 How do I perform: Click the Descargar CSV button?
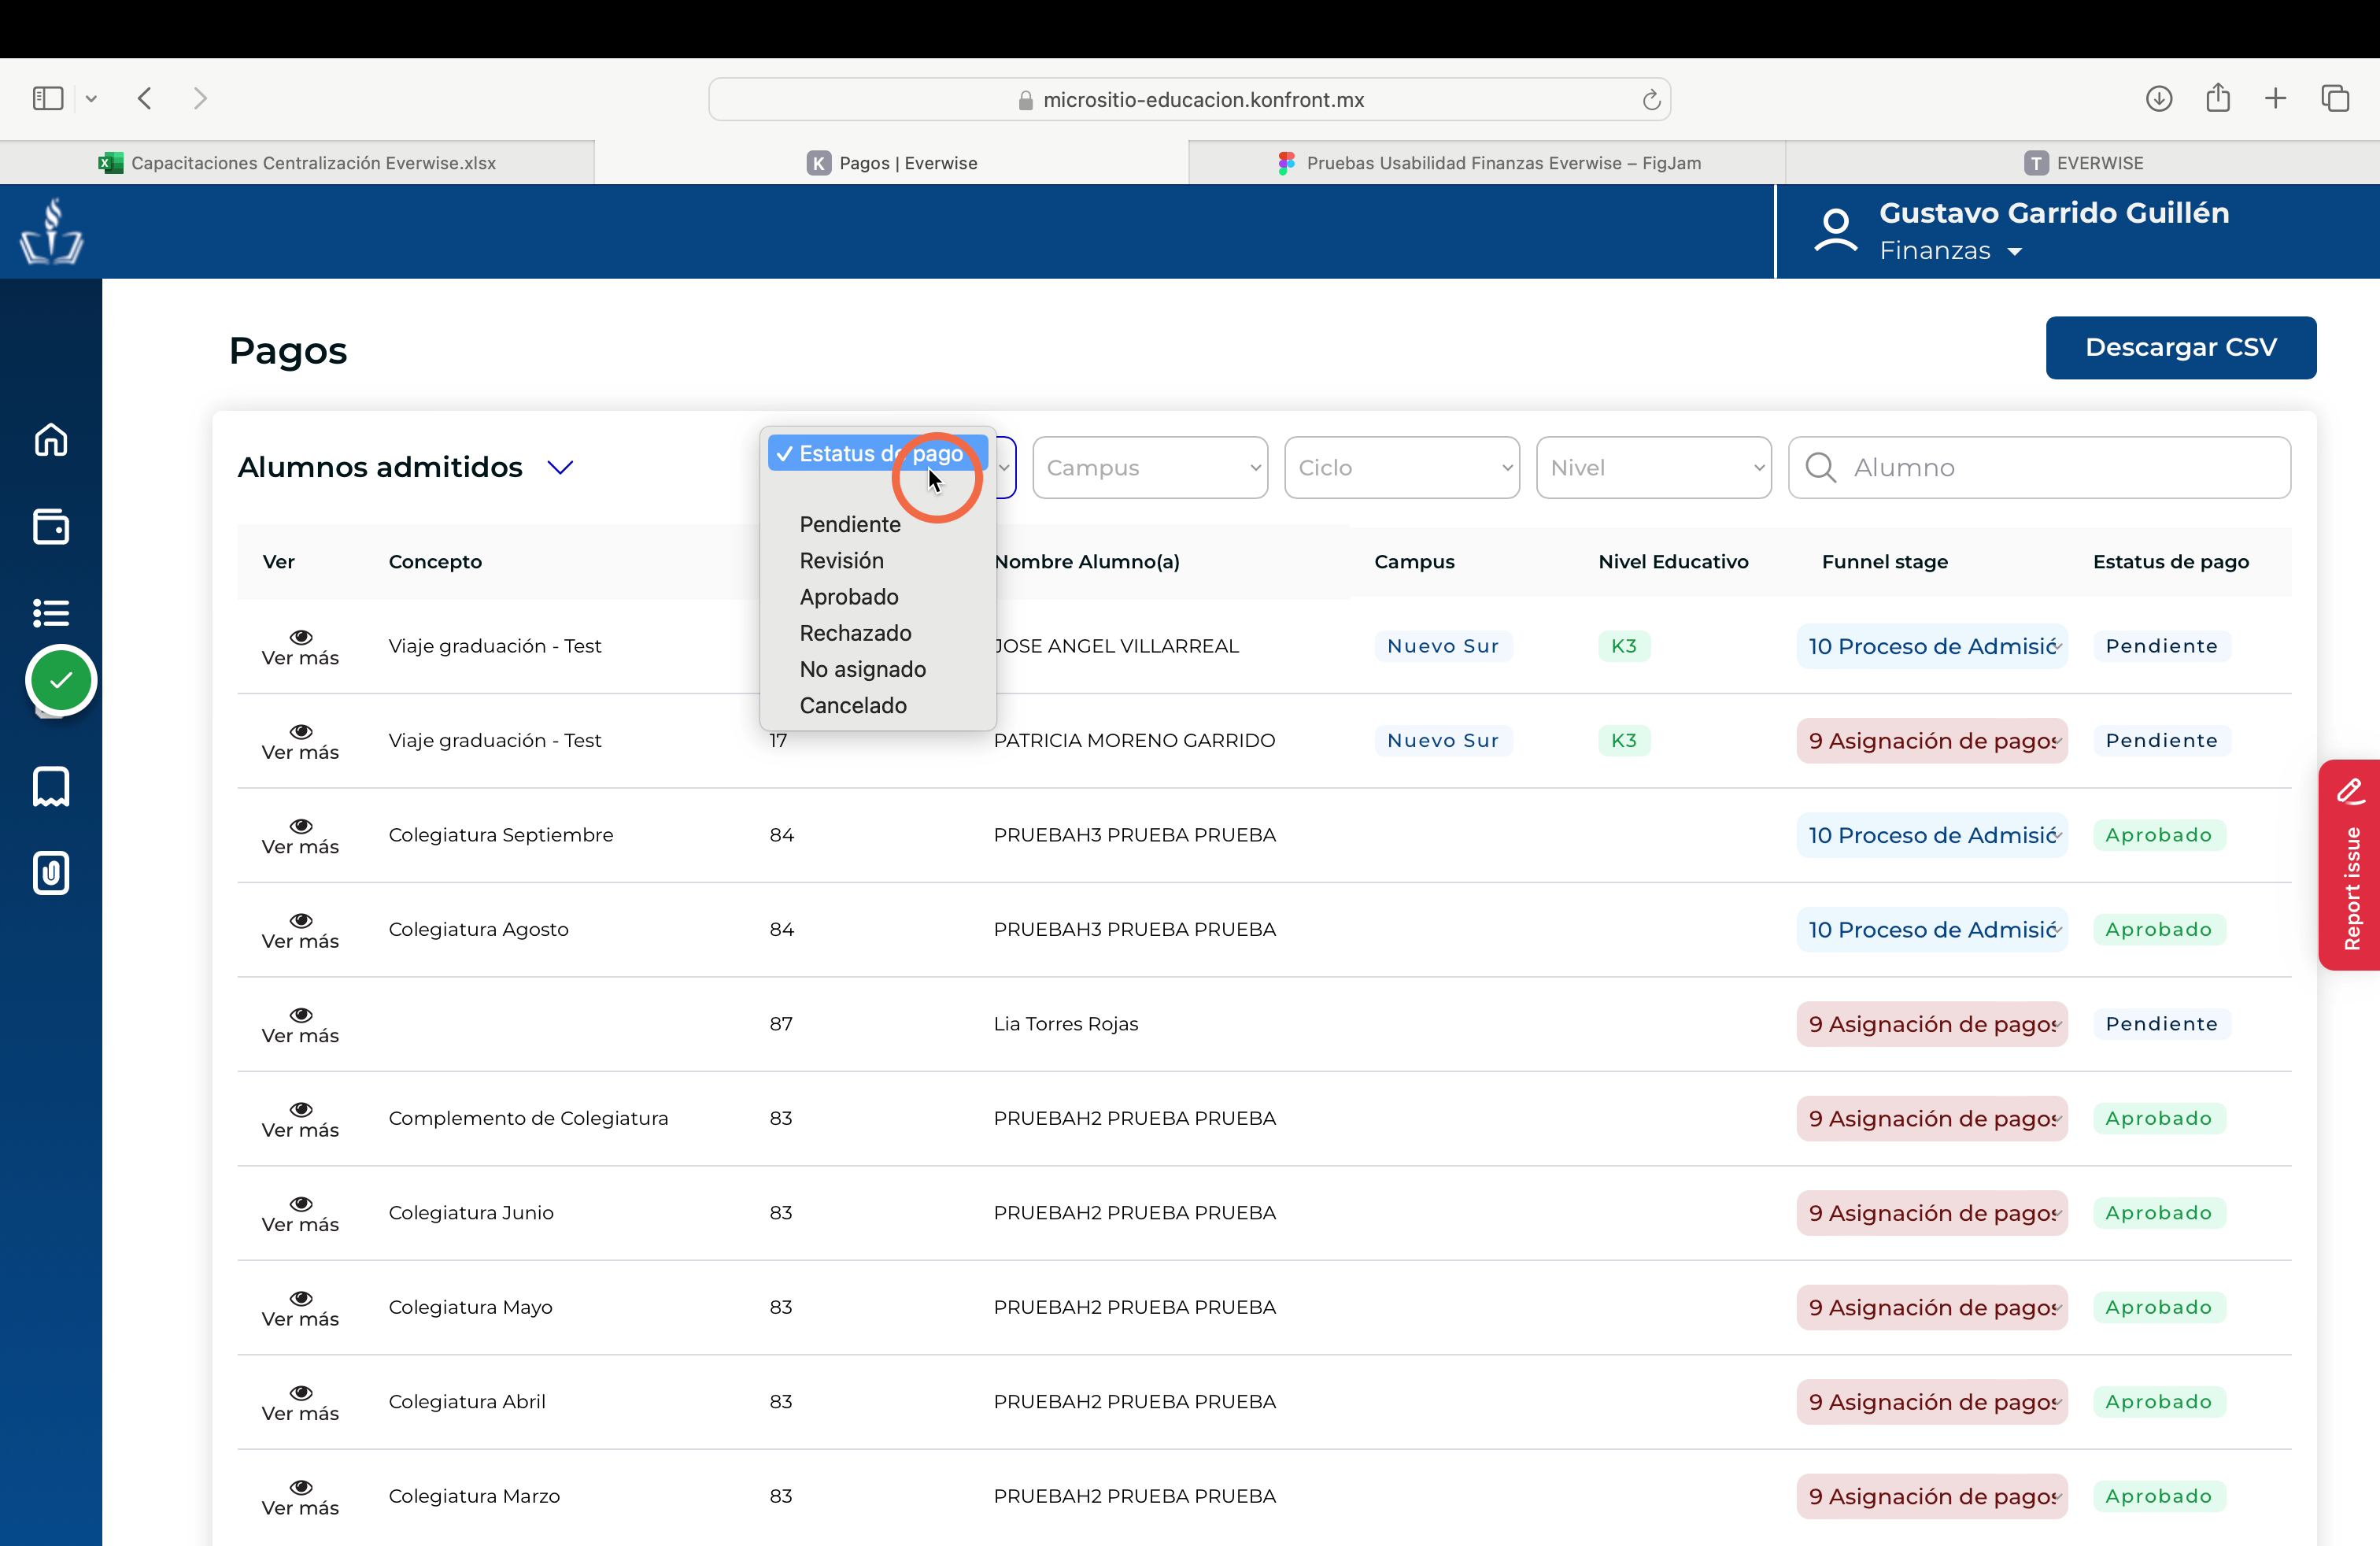coord(2181,347)
